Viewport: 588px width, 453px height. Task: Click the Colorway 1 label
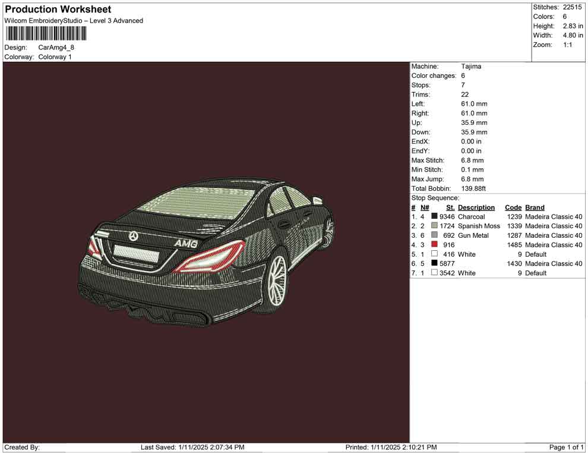click(x=55, y=57)
